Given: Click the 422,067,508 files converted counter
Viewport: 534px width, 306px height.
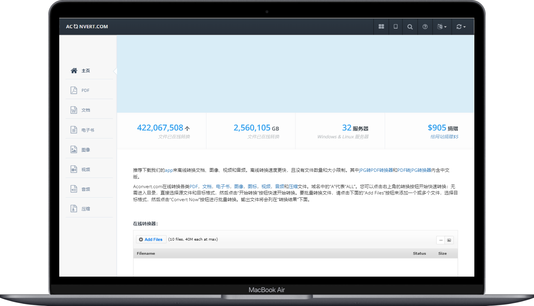Looking at the screenshot, I should 164,128.
